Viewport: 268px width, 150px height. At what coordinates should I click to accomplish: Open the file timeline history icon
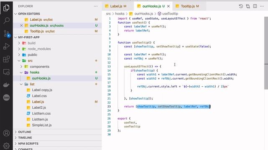point(241,6)
